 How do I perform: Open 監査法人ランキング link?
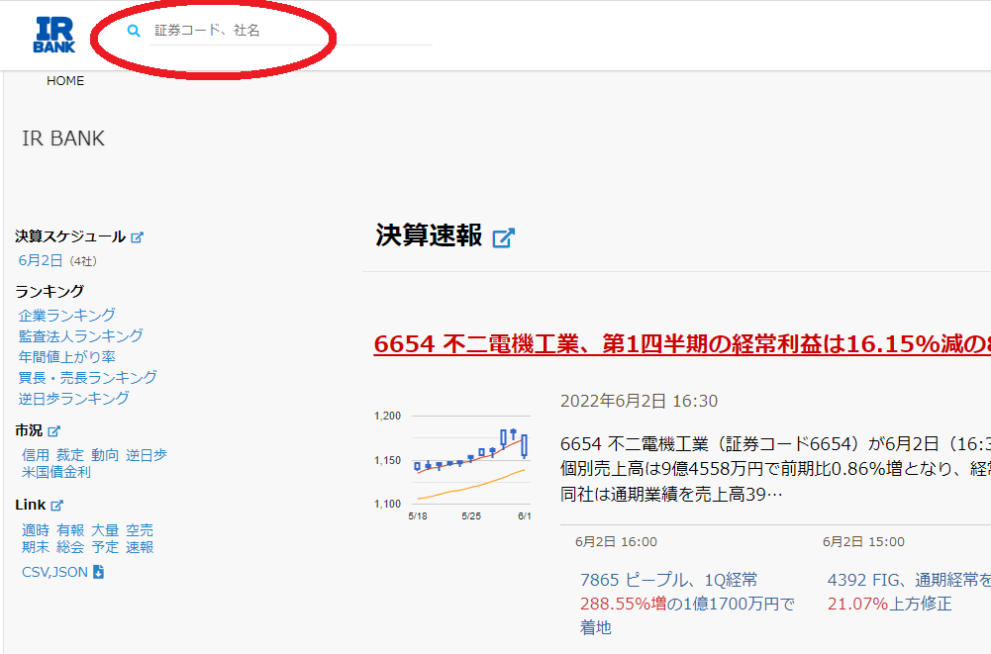(x=81, y=335)
